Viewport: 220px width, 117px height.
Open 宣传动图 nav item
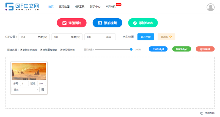[64, 7]
